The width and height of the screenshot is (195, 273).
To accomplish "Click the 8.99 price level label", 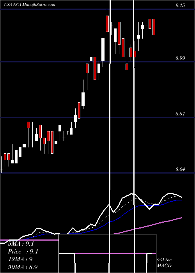I will tap(180, 58).
